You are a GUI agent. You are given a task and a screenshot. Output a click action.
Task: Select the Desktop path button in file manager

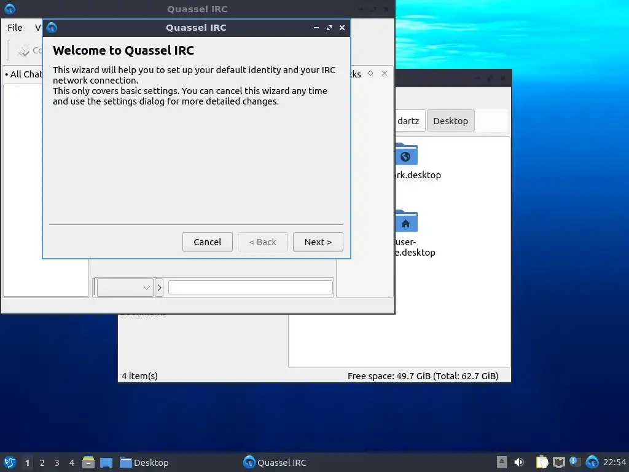[450, 121]
